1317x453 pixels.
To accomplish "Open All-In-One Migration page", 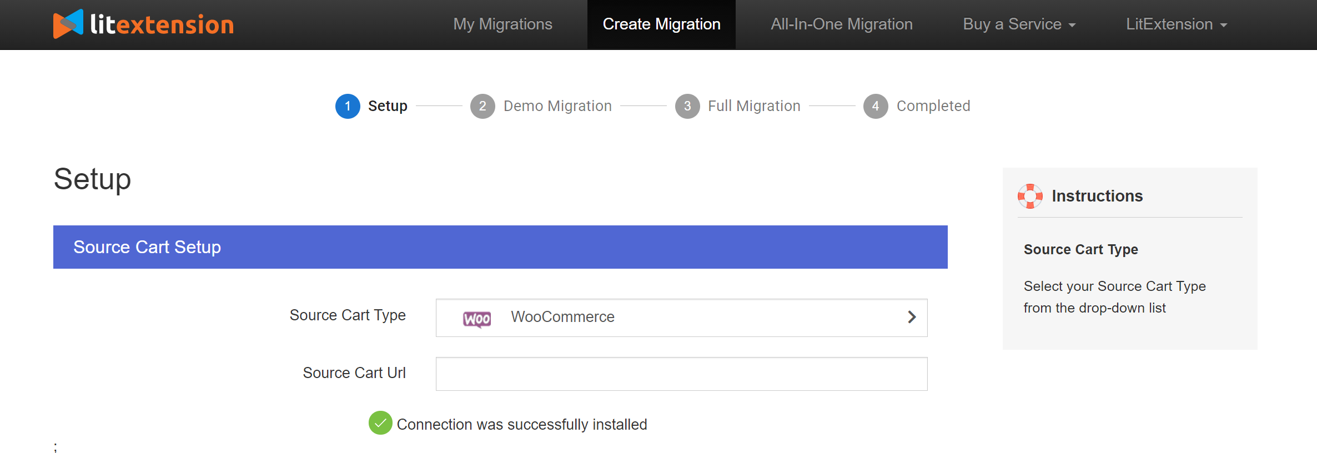I will click(x=841, y=24).
